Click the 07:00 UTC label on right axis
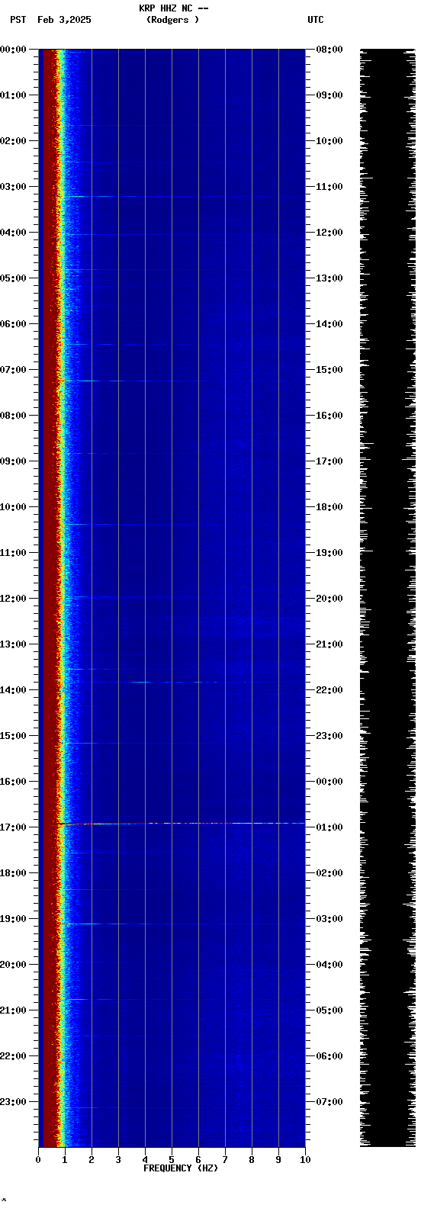This screenshot has height=1208, width=421. pos(329,1102)
